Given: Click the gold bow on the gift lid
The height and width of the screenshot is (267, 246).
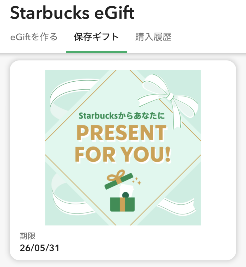Looking at the screenshot, I should pyautogui.click(x=117, y=176).
